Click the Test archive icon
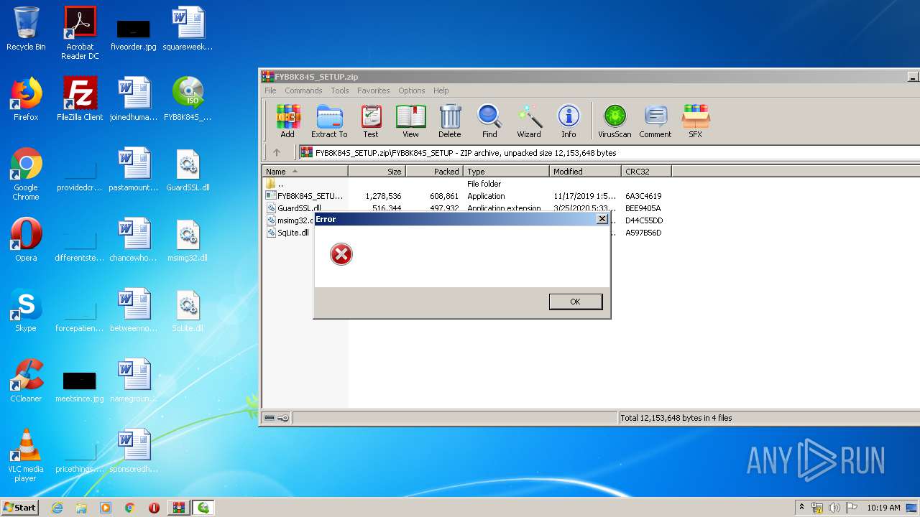 point(371,121)
